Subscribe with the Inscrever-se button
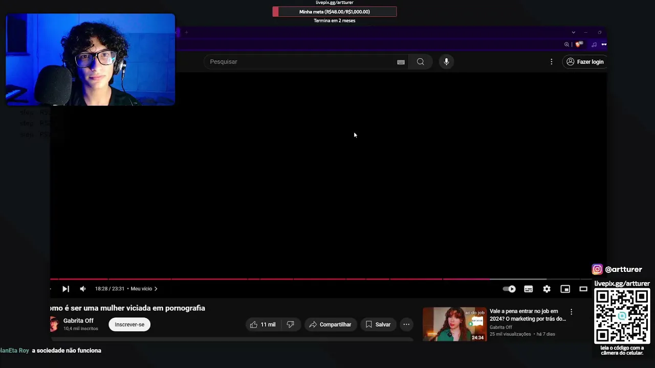Image resolution: width=655 pixels, height=368 pixels. pos(129,325)
